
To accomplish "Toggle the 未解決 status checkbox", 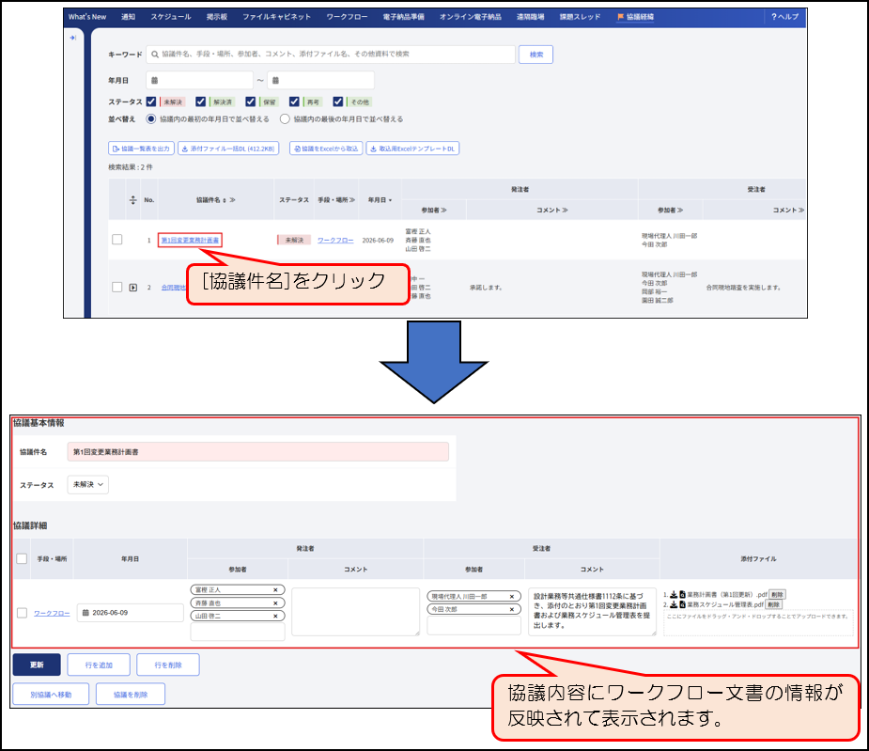I will (x=150, y=102).
